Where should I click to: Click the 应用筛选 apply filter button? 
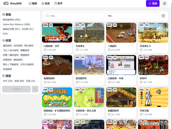tap(16, 89)
